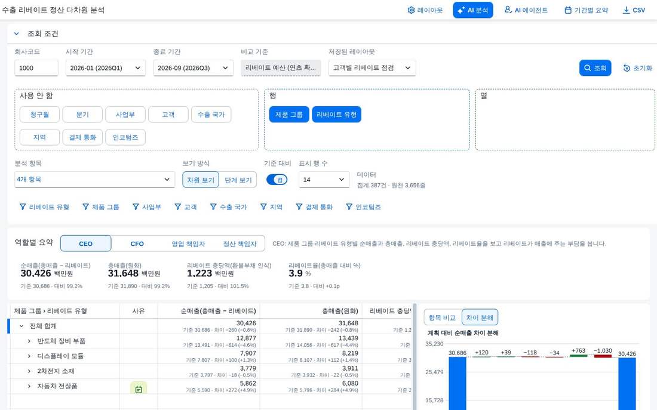Viewport: 657px width, 410px height.
Task: Launch AI 분석 analysis
Action: coord(472,10)
